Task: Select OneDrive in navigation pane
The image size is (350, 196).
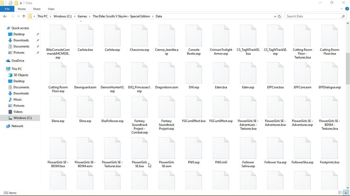Action: point(18,61)
